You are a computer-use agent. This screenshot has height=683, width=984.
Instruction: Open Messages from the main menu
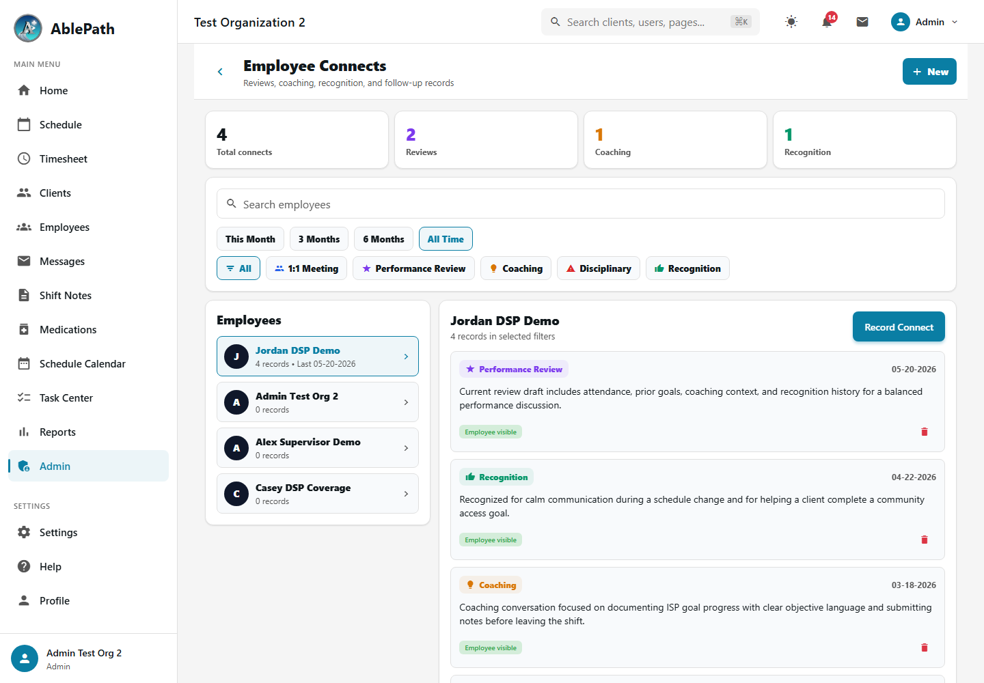pos(88,261)
